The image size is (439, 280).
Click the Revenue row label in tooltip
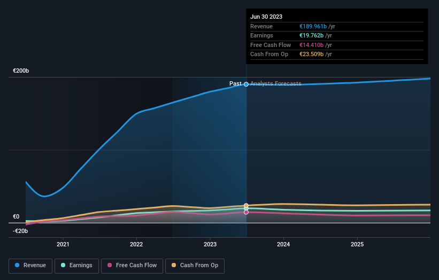coord(261,26)
